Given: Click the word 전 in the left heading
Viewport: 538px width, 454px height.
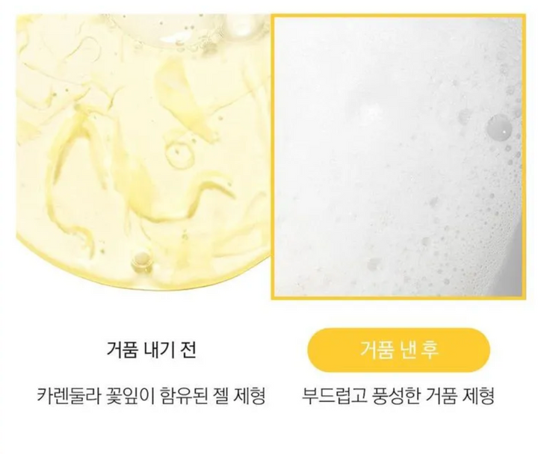Looking at the screenshot, I should pyautogui.click(x=188, y=350).
